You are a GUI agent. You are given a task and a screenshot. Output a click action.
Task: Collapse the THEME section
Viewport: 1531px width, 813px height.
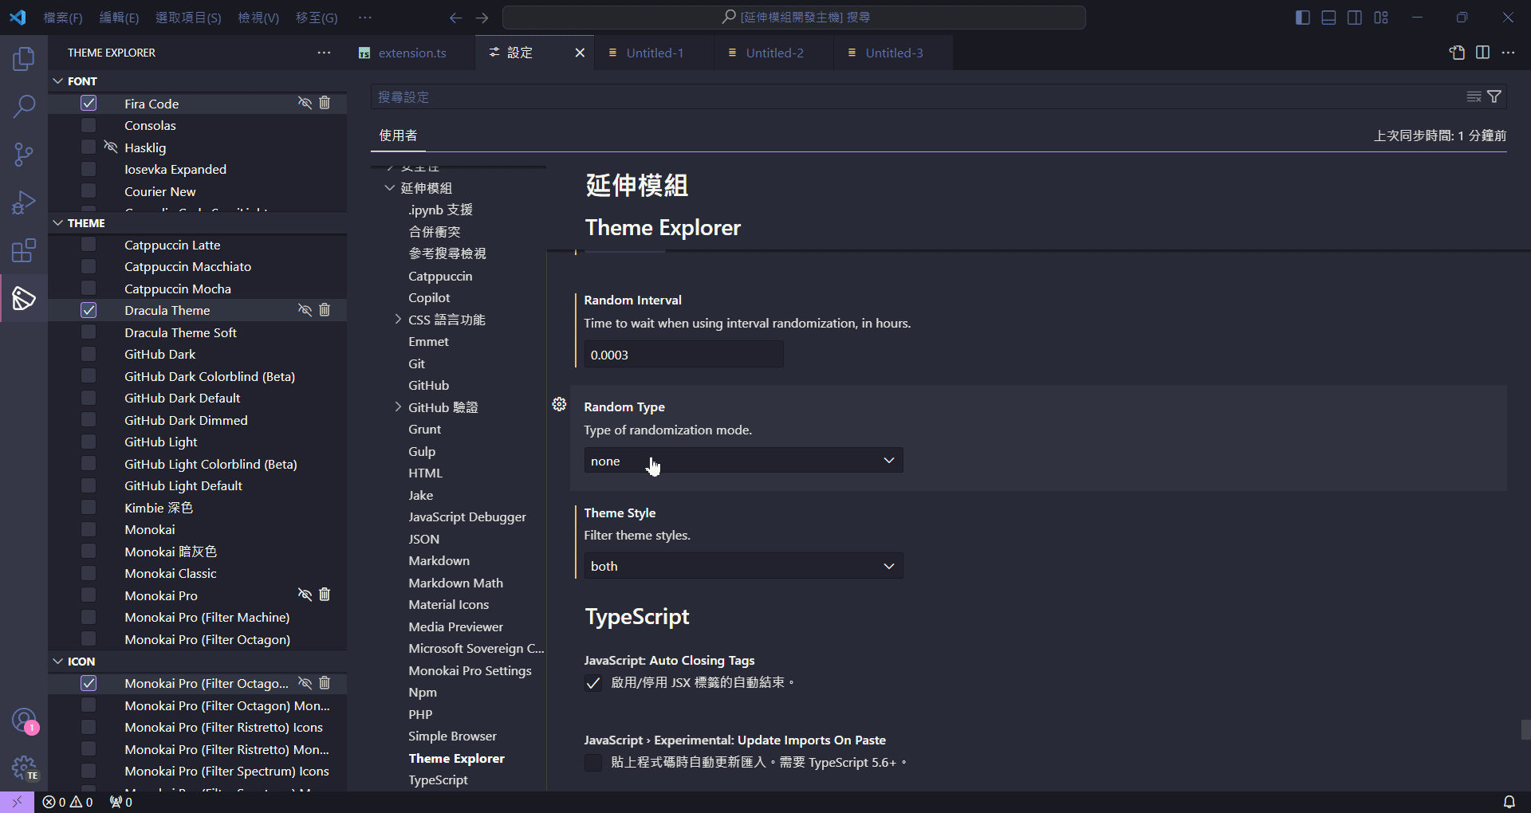point(58,223)
